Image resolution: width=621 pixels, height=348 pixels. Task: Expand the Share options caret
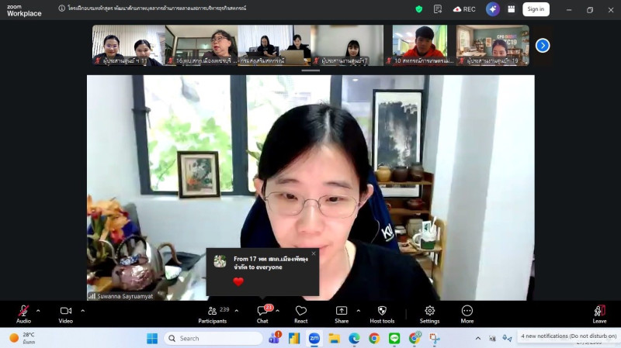[x=358, y=311]
